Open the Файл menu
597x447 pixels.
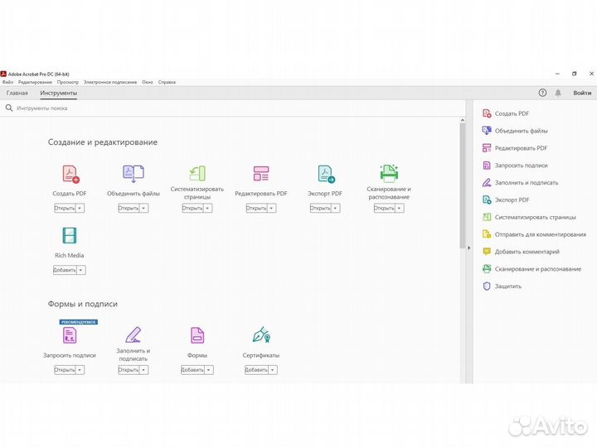click(7, 82)
